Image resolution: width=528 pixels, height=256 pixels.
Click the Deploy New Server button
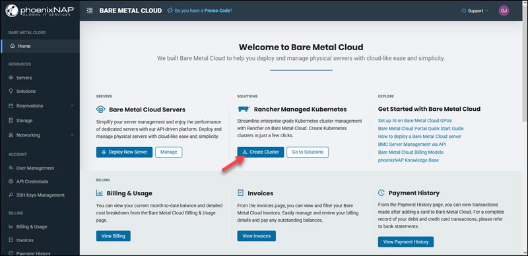[x=124, y=152]
